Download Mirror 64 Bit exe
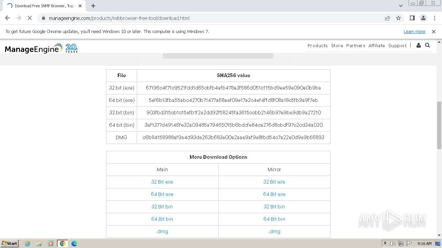The width and height of the screenshot is (442, 248). 274,194
